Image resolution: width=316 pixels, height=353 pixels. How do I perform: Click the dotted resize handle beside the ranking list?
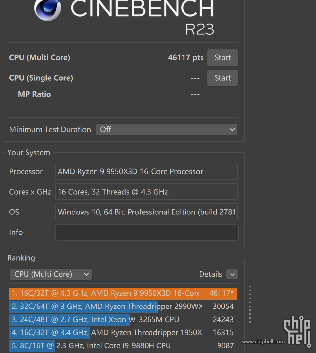coord(250,304)
